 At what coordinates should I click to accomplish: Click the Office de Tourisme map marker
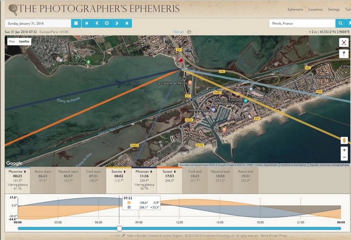coord(246,101)
